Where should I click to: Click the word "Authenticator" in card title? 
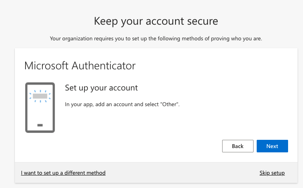tap(103, 65)
